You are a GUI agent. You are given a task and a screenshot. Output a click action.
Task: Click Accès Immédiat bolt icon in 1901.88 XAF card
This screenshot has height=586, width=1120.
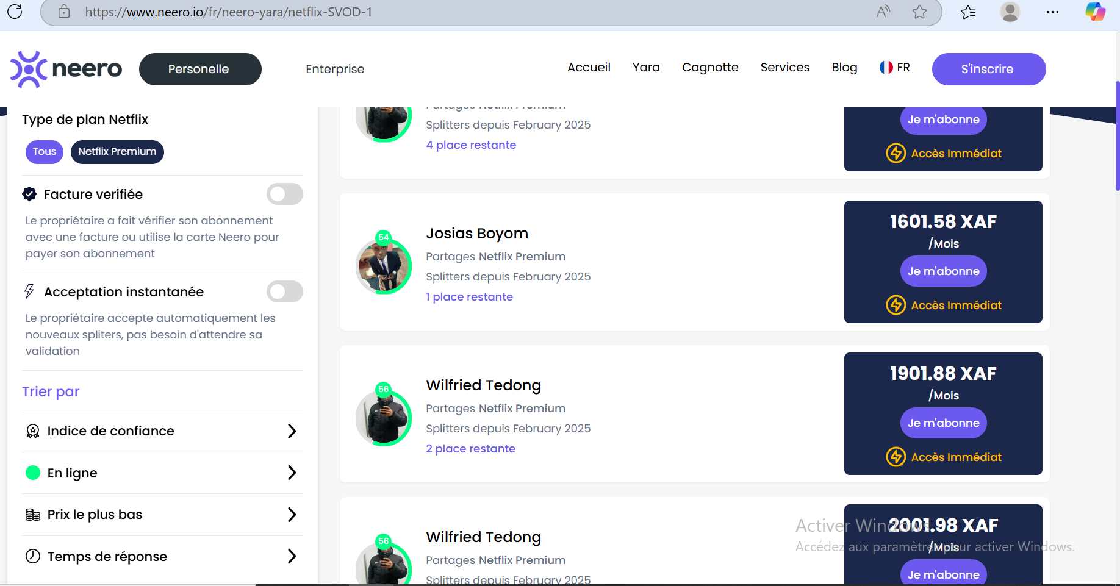coord(896,457)
